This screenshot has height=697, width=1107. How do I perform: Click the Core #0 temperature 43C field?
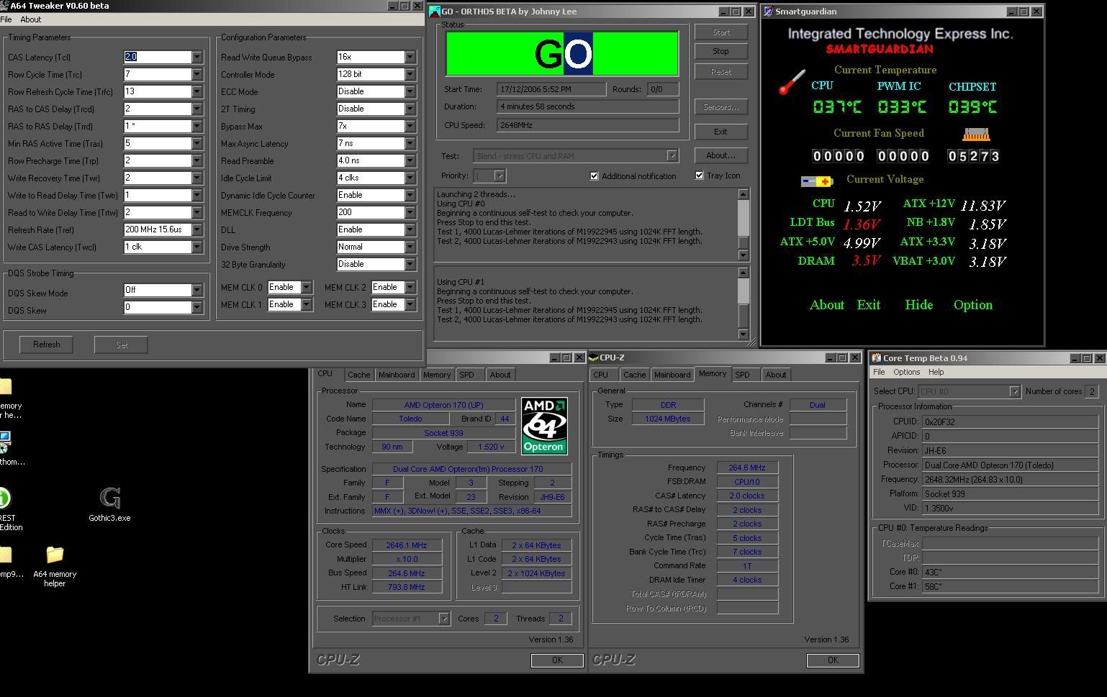coord(1011,572)
